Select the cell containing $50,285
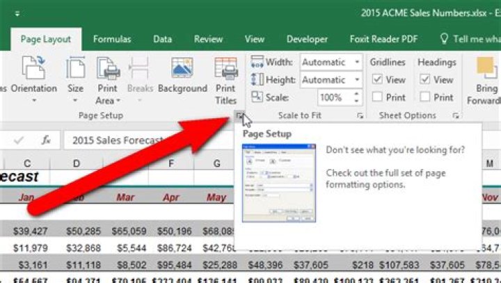 point(83,231)
